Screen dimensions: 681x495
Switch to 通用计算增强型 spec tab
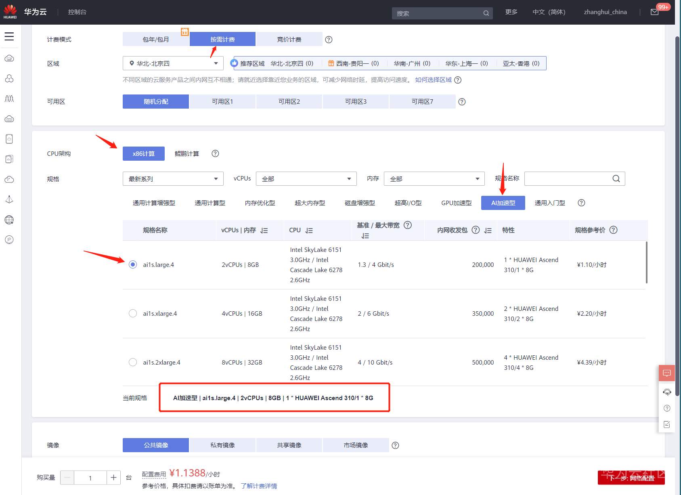154,203
